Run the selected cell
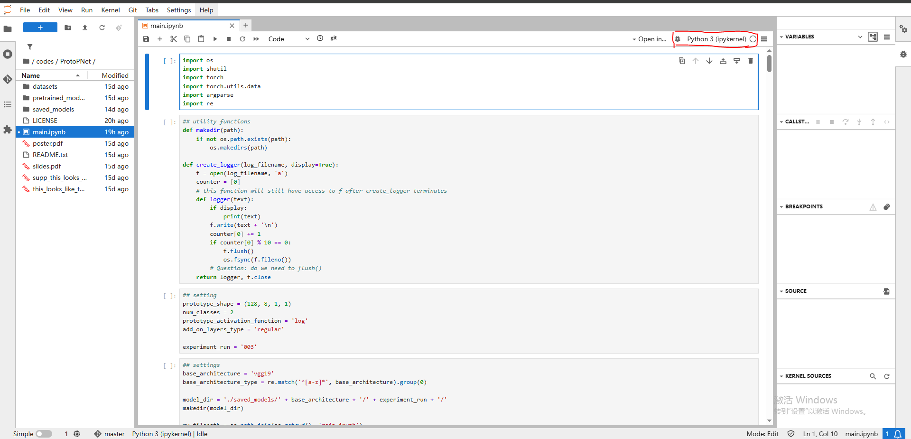This screenshot has height=439, width=911. click(x=215, y=39)
